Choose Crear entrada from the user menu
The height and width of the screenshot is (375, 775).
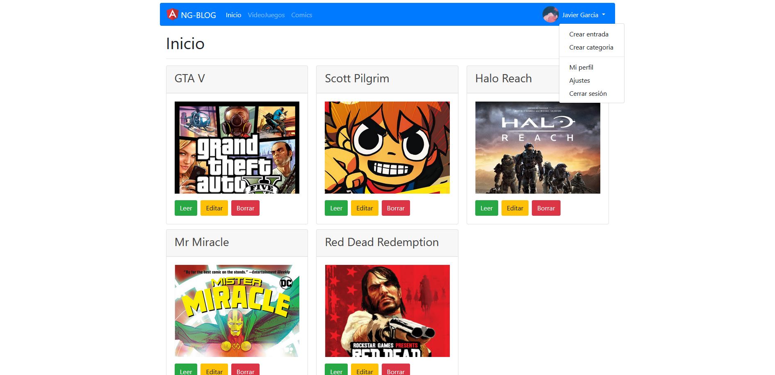pyautogui.click(x=591, y=34)
